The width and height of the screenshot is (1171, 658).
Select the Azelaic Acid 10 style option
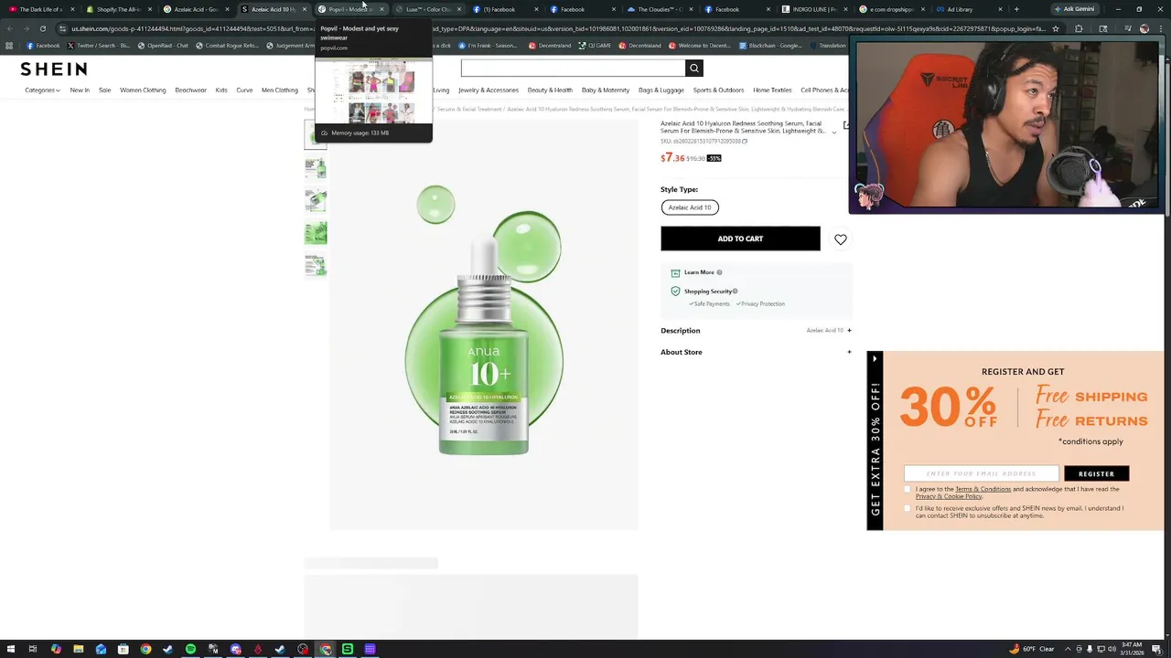pyautogui.click(x=690, y=207)
